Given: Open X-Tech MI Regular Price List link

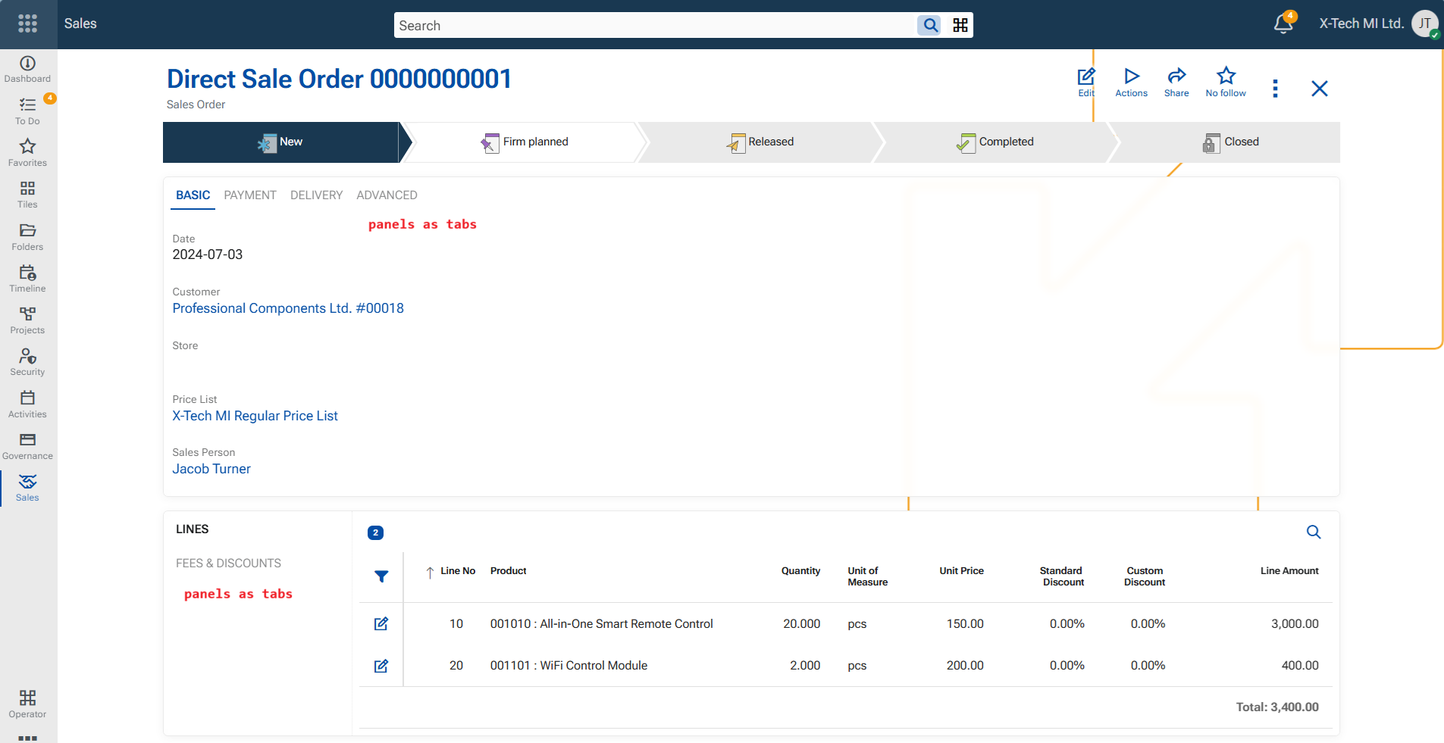Looking at the screenshot, I should [x=255, y=416].
